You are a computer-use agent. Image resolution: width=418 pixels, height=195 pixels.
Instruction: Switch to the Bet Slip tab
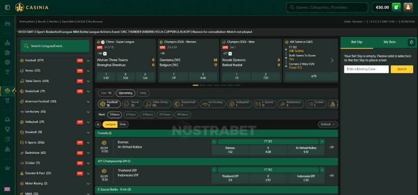coord(357,42)
